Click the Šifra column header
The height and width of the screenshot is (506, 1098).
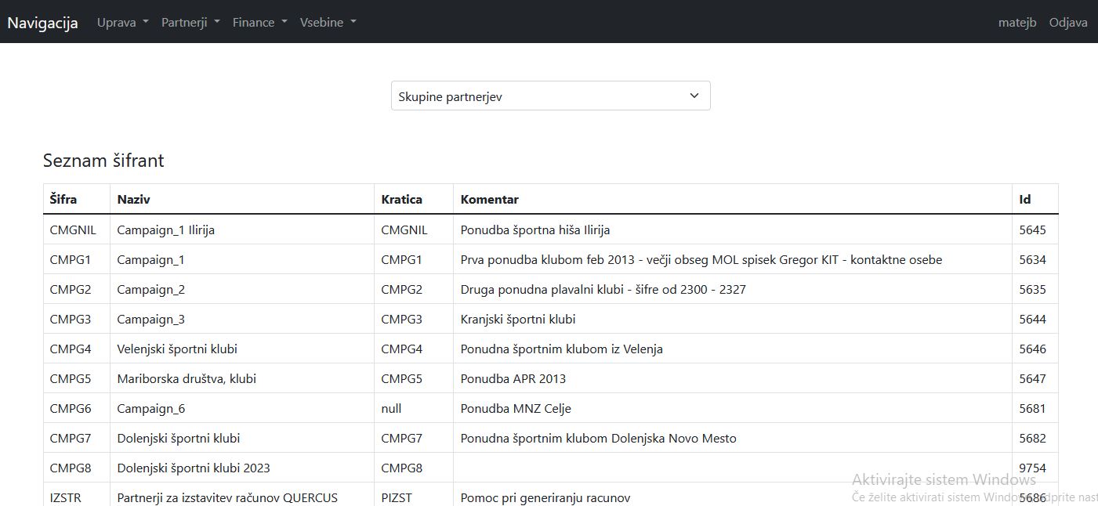(63, 199)
